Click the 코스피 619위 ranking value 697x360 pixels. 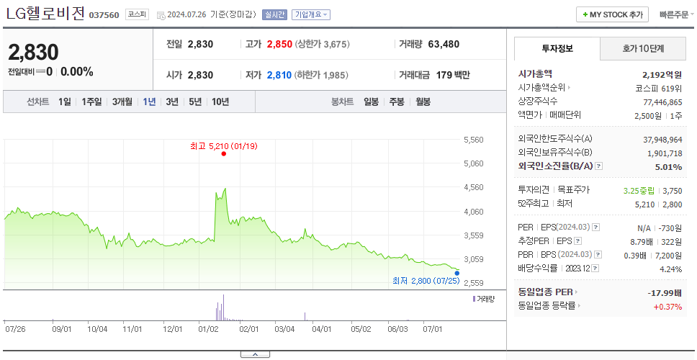659,89
